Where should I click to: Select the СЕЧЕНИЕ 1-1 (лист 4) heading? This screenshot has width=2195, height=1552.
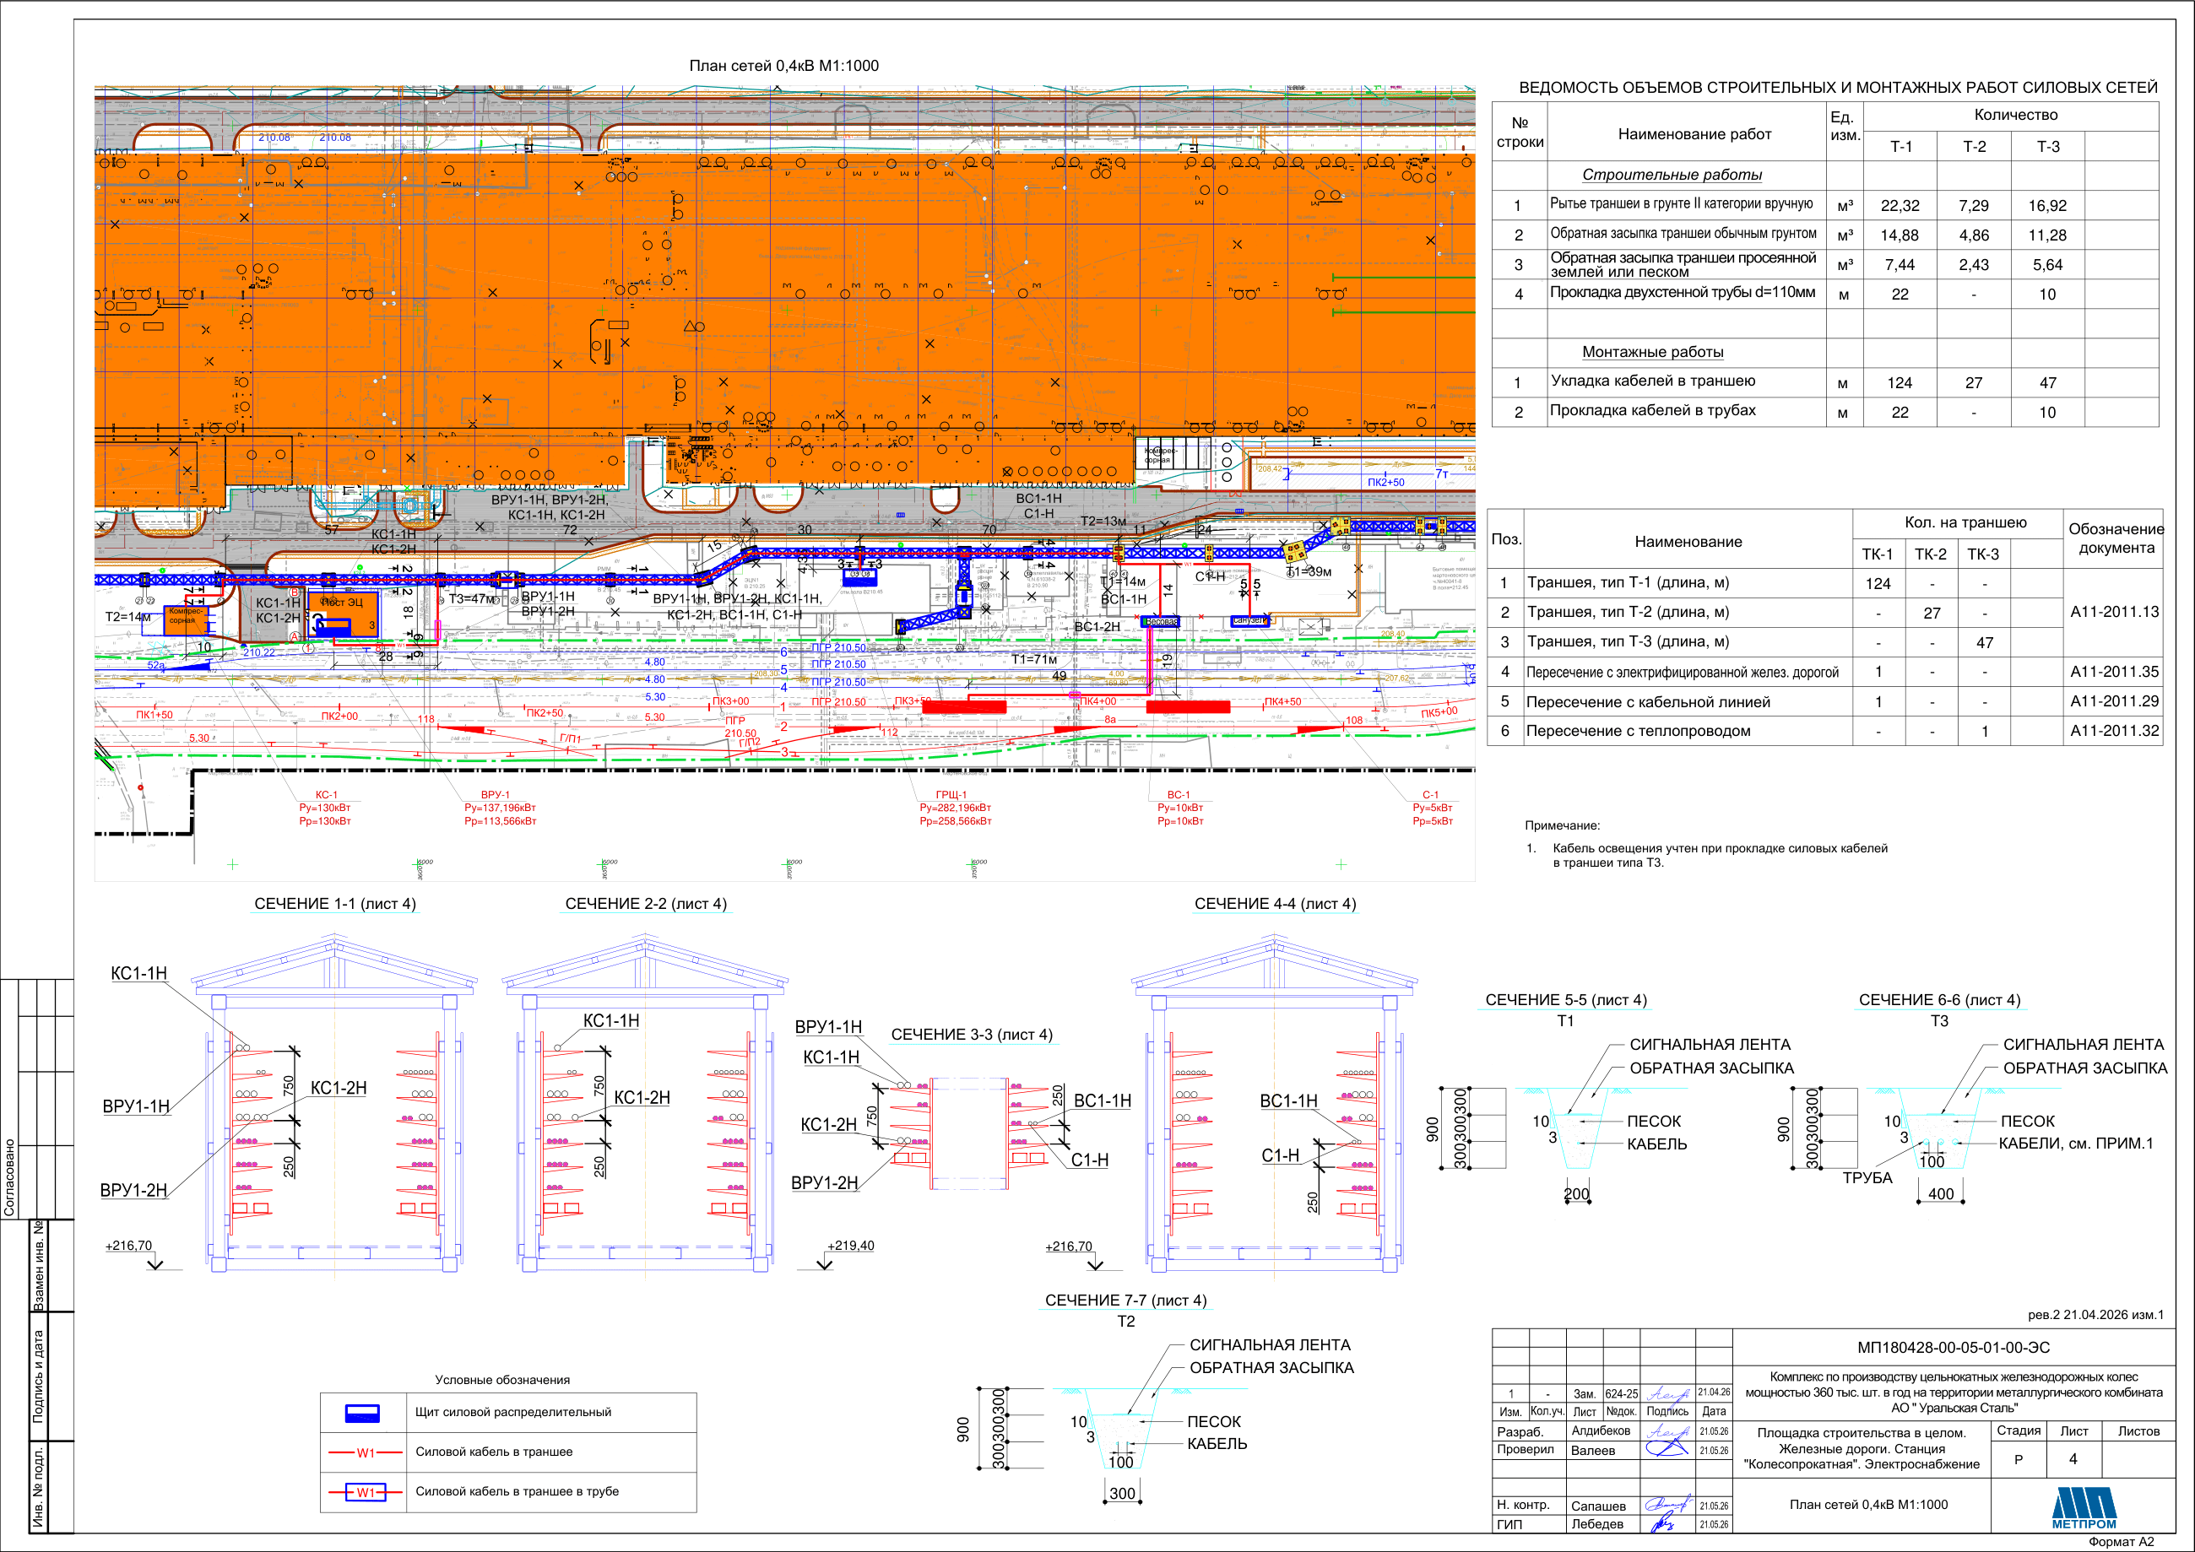[x=334, y=904]
